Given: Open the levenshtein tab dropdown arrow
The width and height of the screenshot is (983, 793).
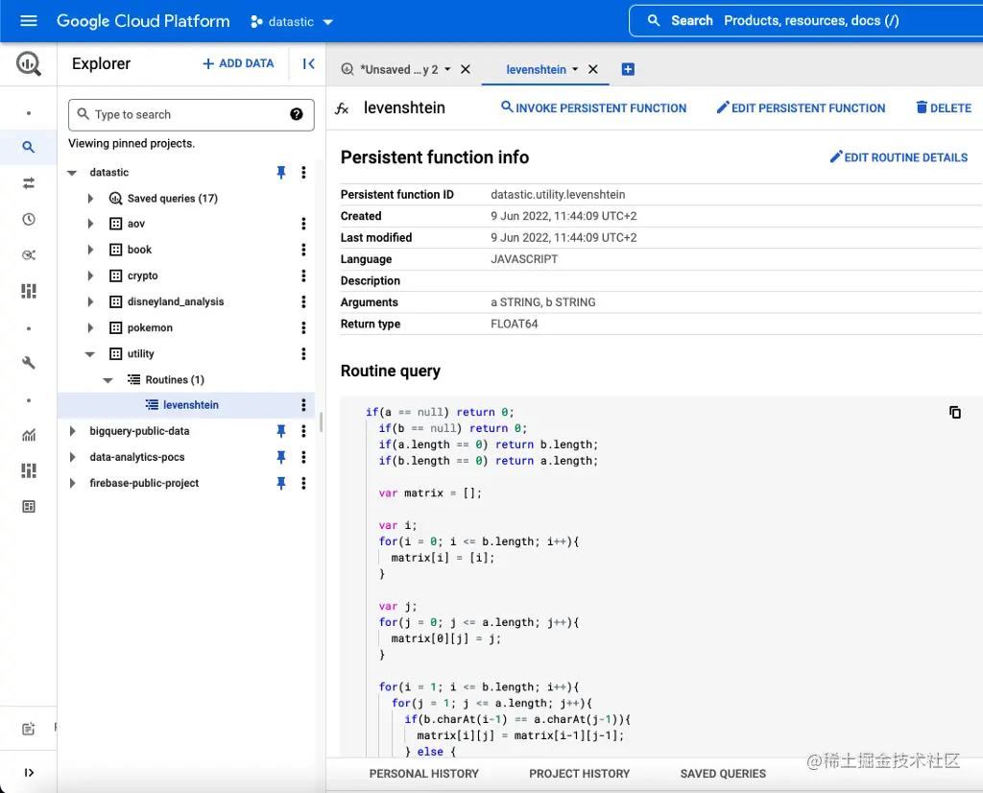Looking at the screenshot, I should click(575, 69).
